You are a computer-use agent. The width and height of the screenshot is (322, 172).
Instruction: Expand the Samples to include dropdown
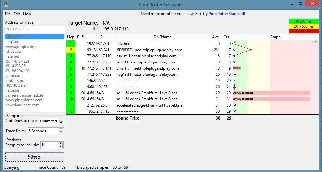pyautogui.click(x=61, y=145)
